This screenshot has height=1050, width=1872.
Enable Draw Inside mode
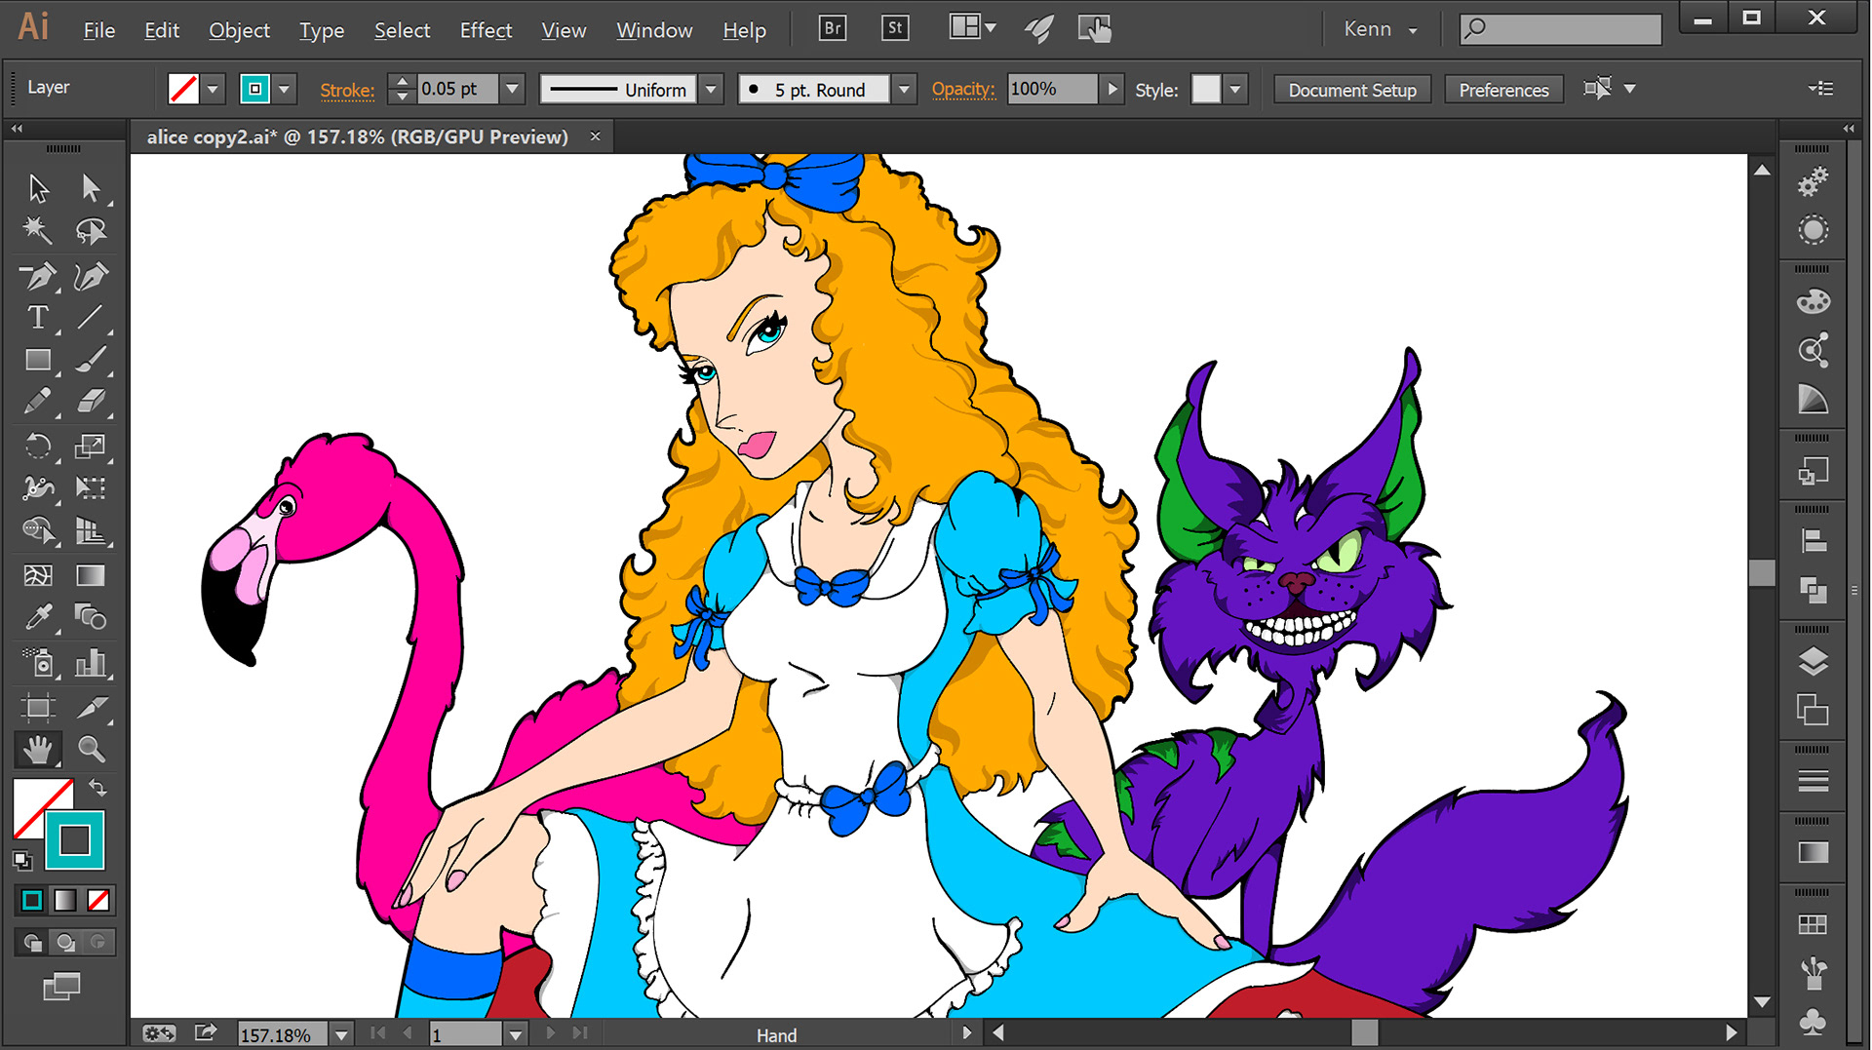pos(98,942)
